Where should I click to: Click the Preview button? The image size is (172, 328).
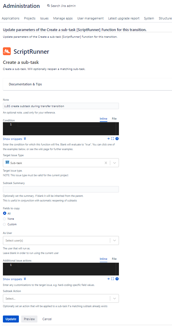pyautogui.click(x=29, y=319)
